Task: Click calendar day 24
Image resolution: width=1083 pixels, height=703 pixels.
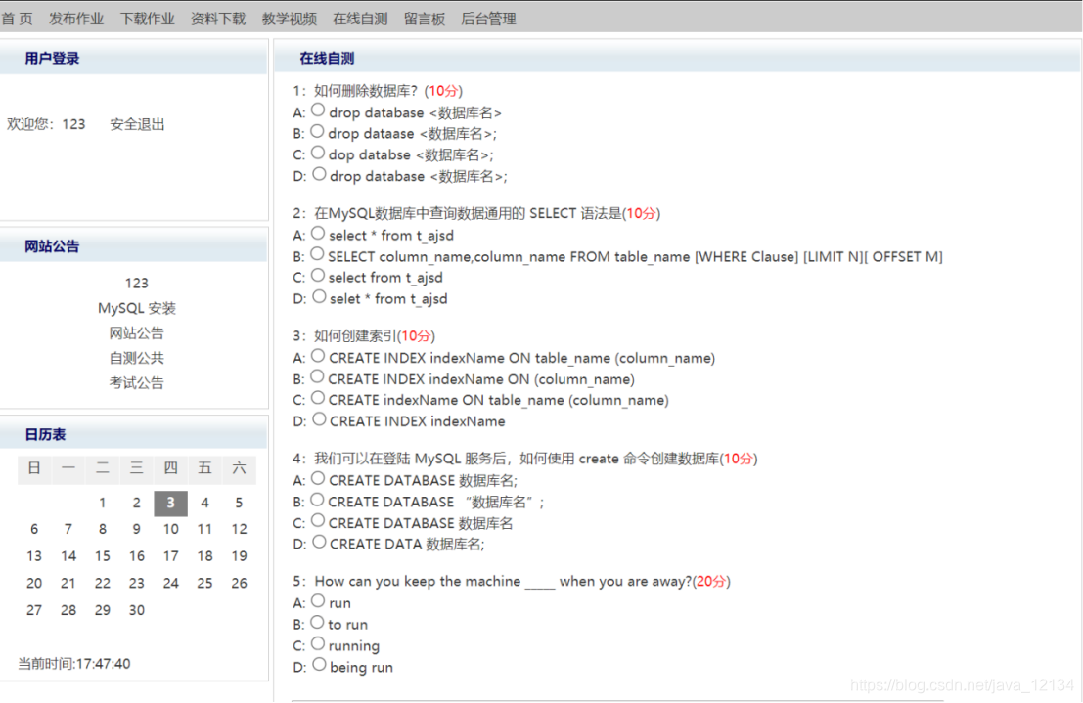Action: click(170, 583)
